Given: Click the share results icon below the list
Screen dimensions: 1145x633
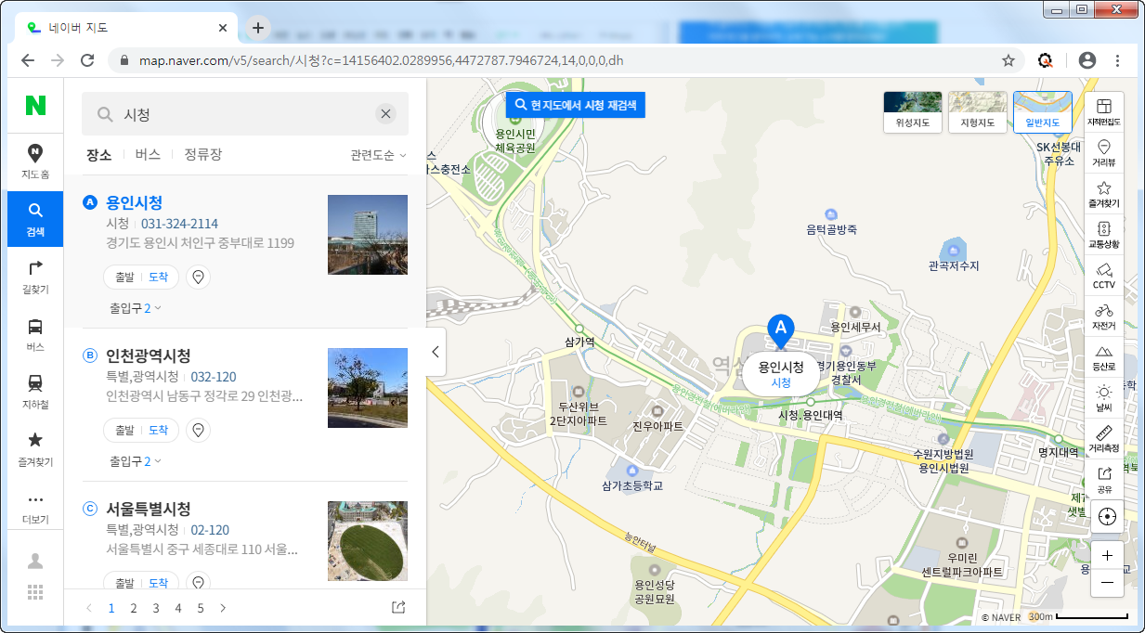Looking at the screenshot, I should pyautogui.click(x=398, y=608).
